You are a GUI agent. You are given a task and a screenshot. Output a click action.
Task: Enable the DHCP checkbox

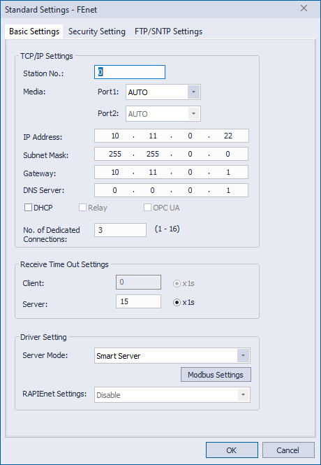pos(28,208)
